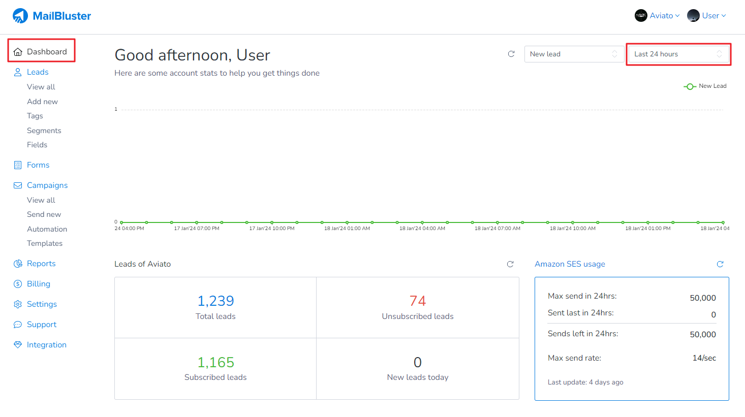Click the Reports pie chart icon
This screenshot has height=417, width=745.
click(x=18, y=264)
